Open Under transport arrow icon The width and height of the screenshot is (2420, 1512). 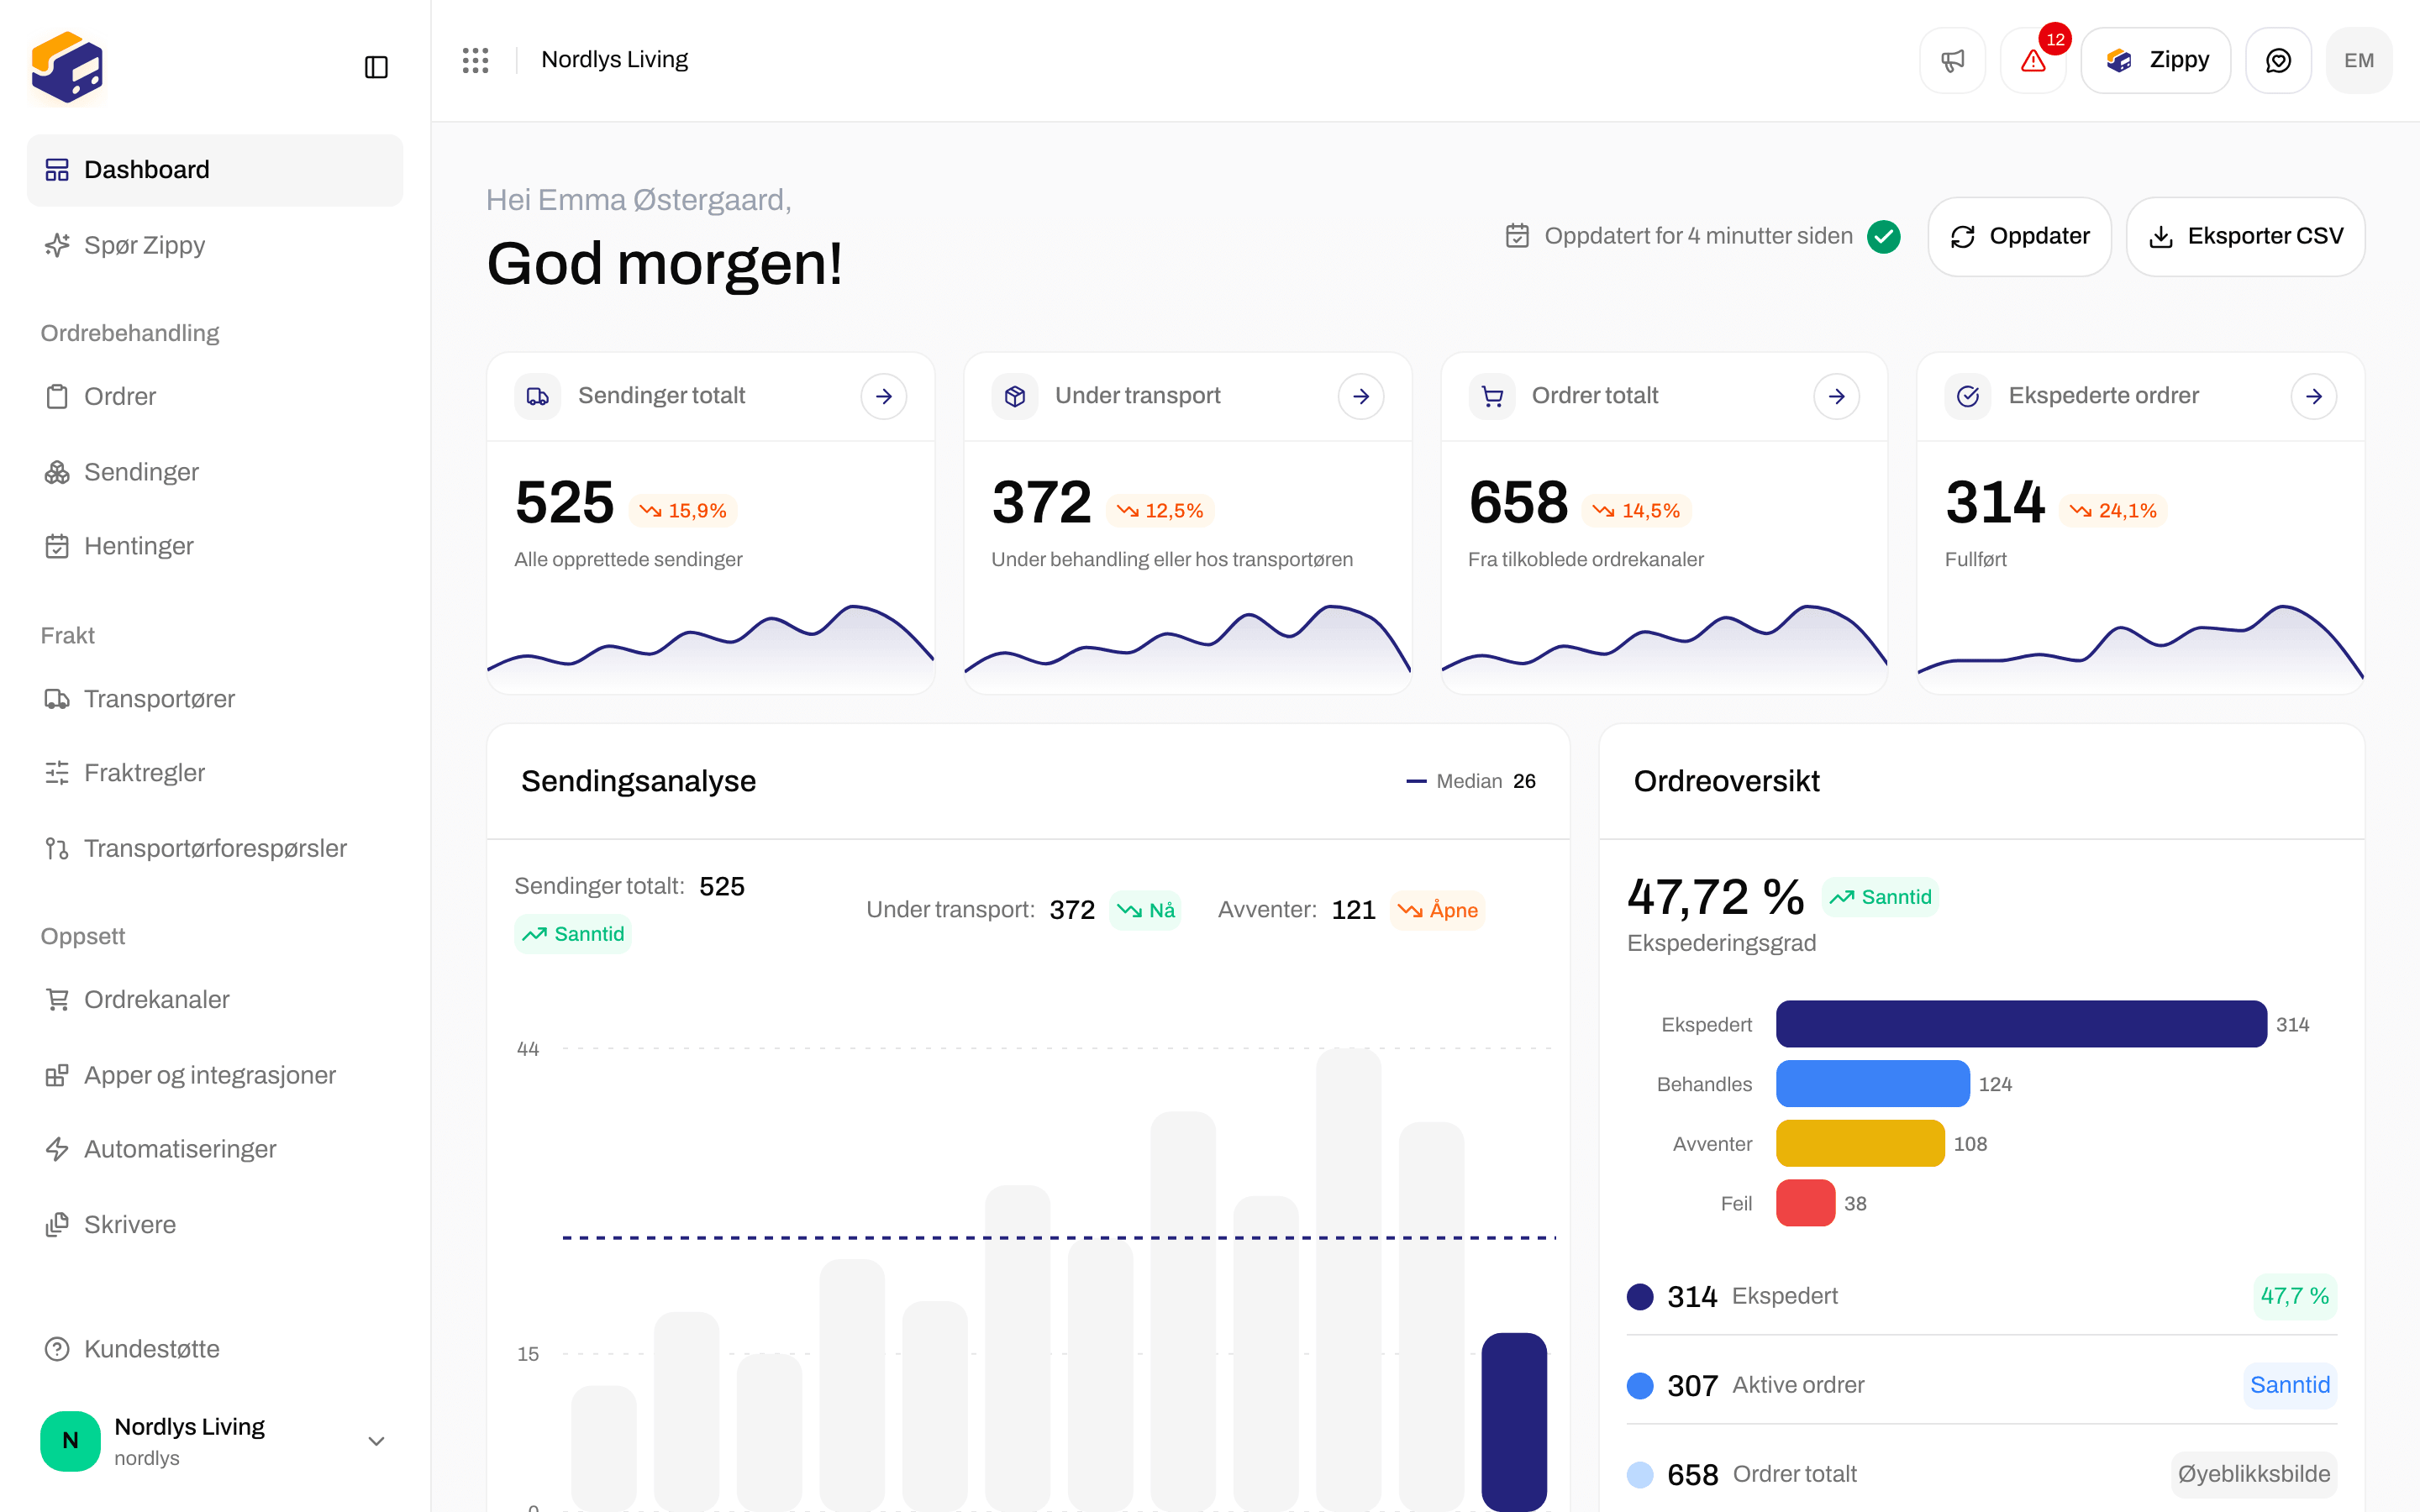click(x=1361, y=396)
